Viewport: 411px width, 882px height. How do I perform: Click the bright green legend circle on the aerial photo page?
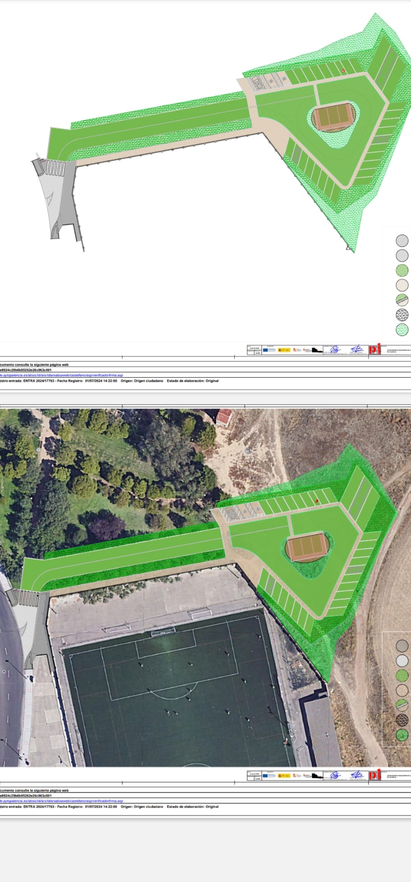pos(402,675)
